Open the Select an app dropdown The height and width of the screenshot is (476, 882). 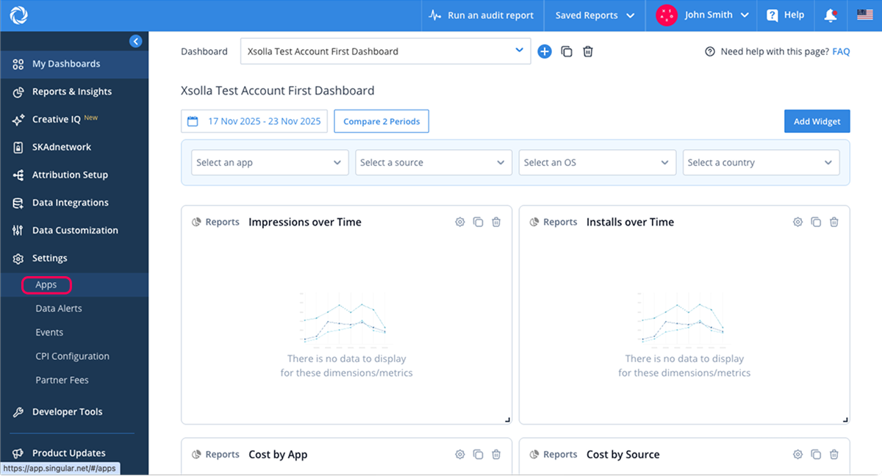[269, 163]
